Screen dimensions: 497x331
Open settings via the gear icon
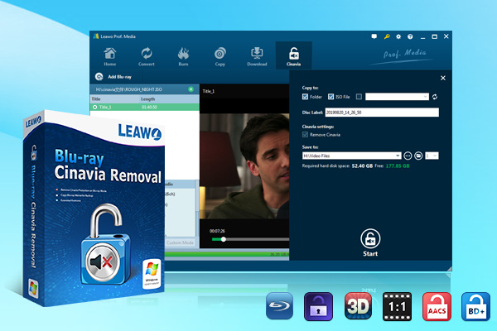tap(398, 36)
